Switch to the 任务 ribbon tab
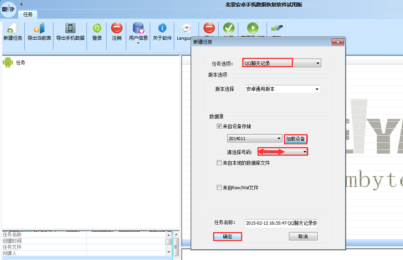 [28, 15]
